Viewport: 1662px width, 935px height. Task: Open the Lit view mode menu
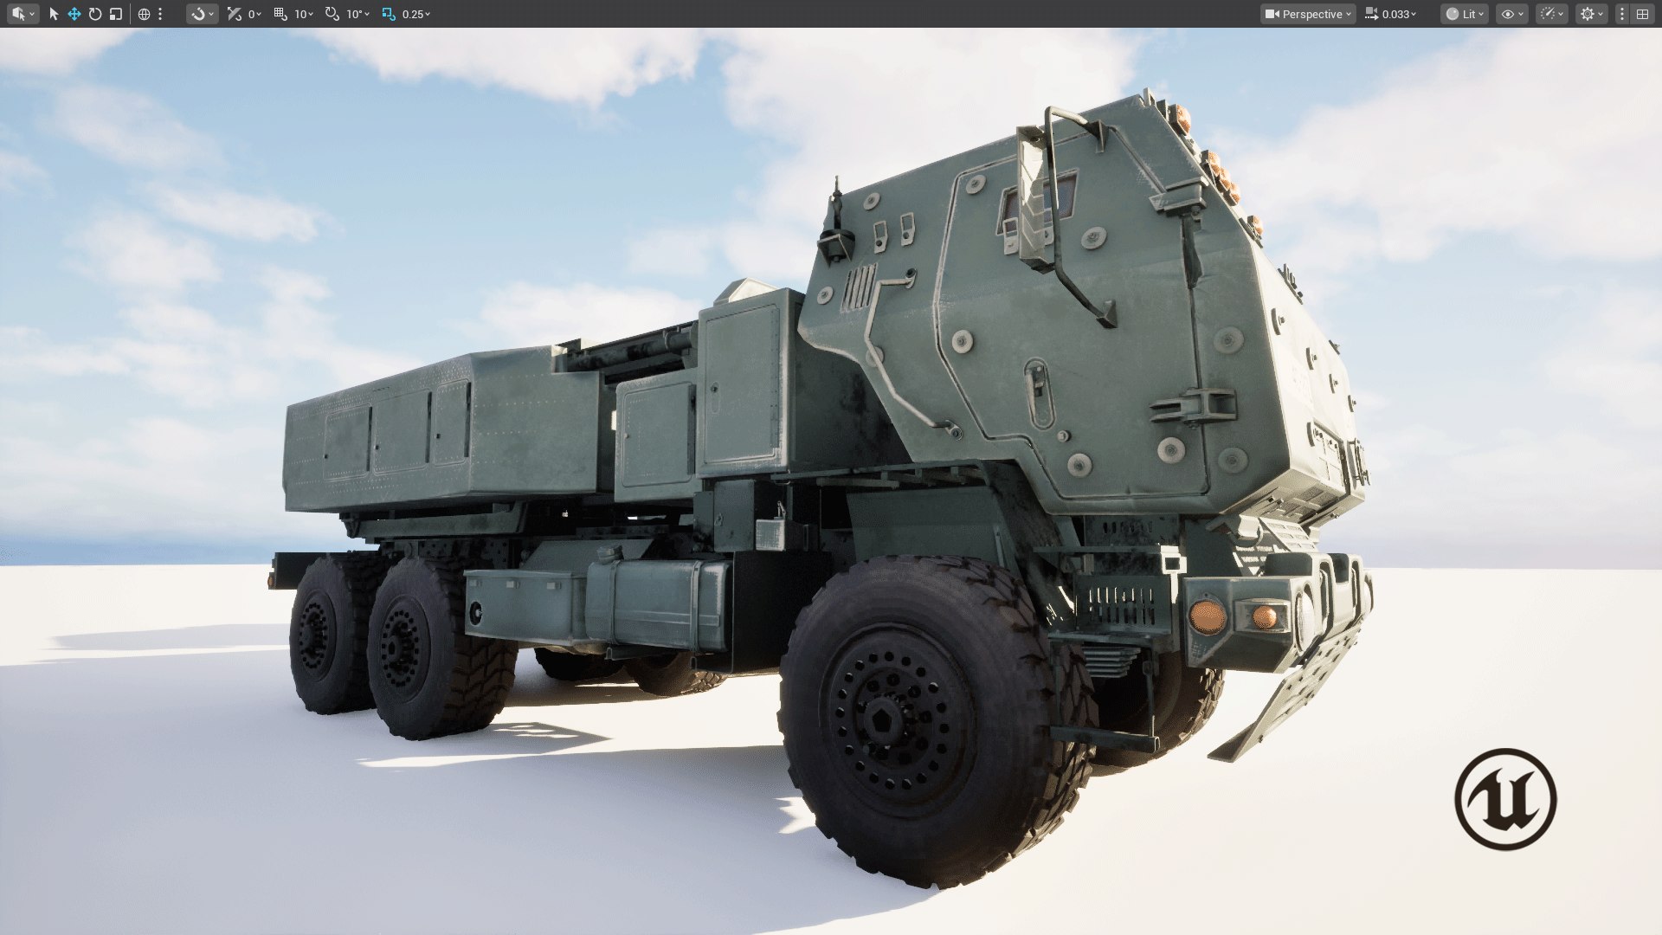click(1465, 14)
